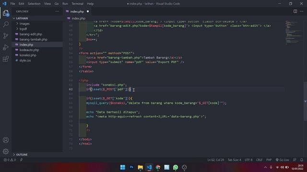The width and height of the screenshot is (307, 172).
Task: Click Tab Size 4 in status bar
Action: [234, 160]
